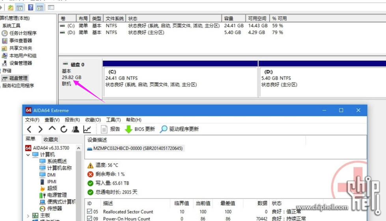
Task: Uncheck the Reallocated Sector Count checkbox
Action: click(90, 212)
